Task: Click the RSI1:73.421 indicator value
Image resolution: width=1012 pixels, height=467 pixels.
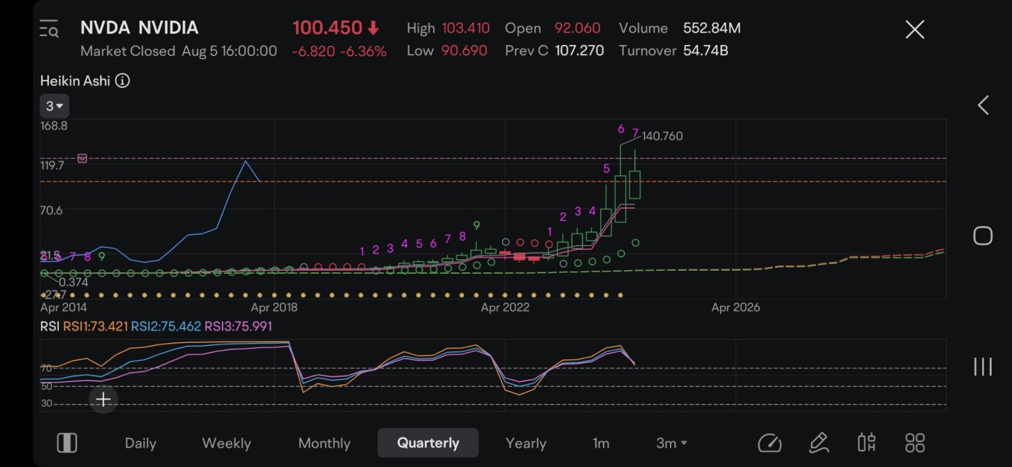Action: coord(96,327)
